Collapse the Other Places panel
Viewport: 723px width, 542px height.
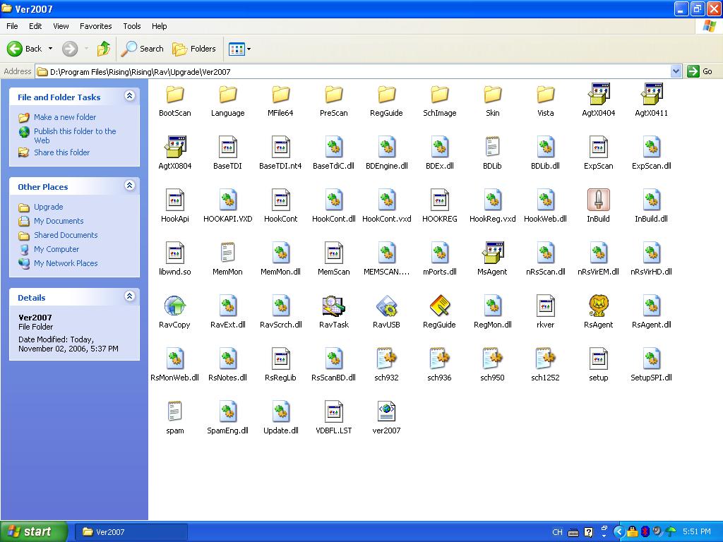(x=129, y=186)
